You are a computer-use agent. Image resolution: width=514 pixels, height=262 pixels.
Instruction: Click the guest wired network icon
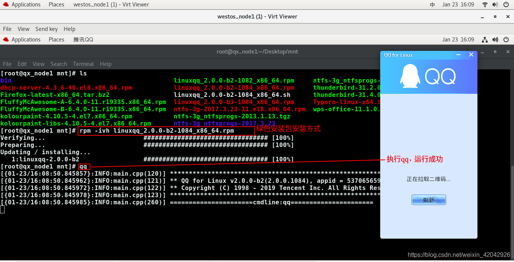coord(485,40)
